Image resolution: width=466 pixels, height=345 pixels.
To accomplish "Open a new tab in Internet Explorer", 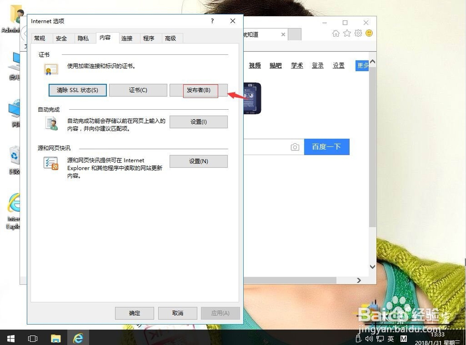I will coord(295,34).
